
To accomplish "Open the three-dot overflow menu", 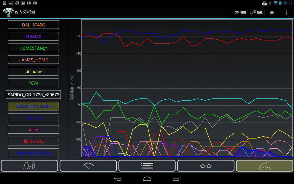I will coord(287,12).
